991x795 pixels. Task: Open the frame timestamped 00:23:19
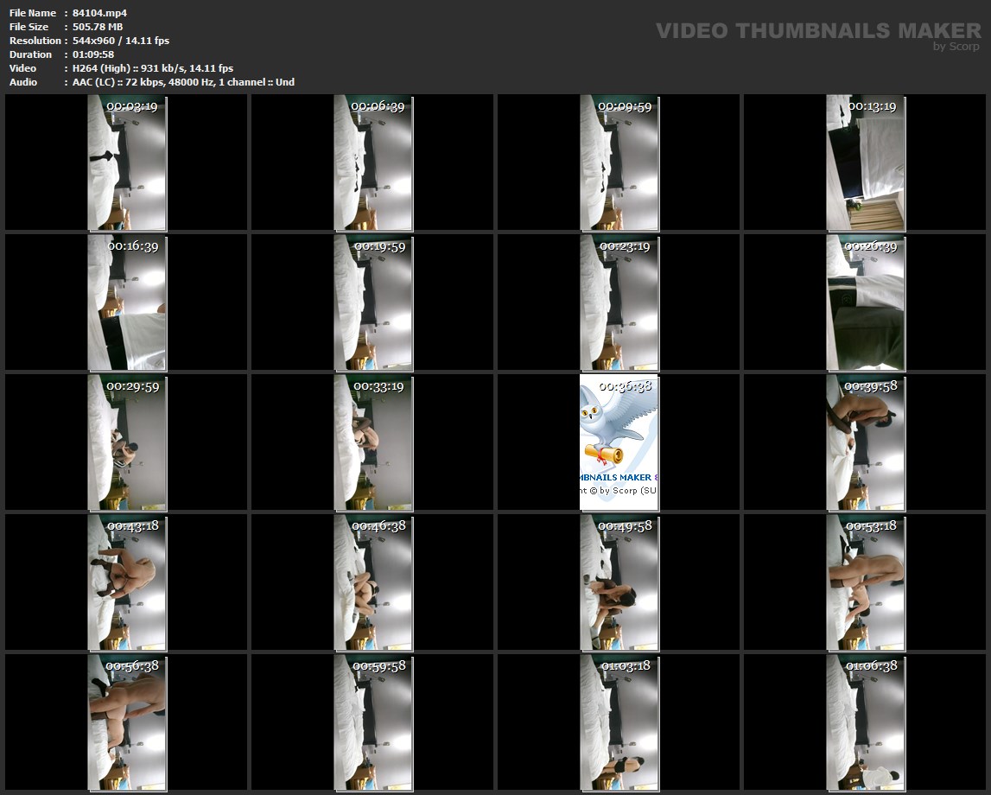(619, 302)
